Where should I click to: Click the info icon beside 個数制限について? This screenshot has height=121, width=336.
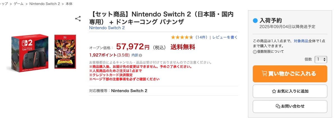tap(254, 52)
